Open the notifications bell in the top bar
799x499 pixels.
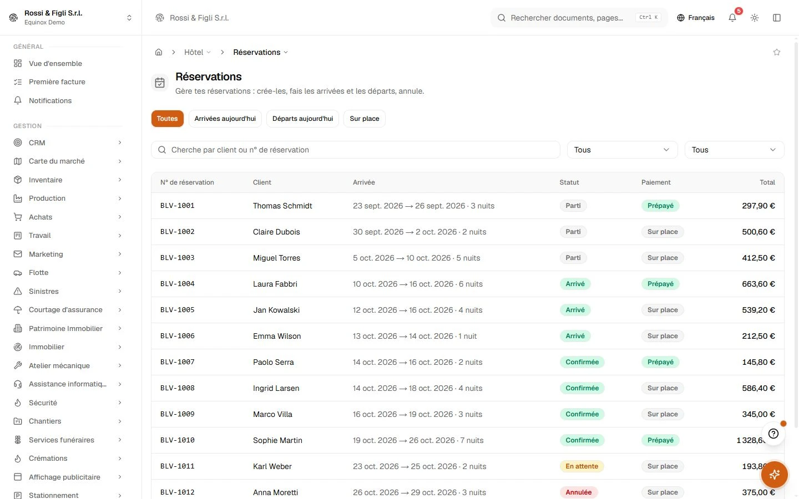pyautogui.click(x=732, y=18)
